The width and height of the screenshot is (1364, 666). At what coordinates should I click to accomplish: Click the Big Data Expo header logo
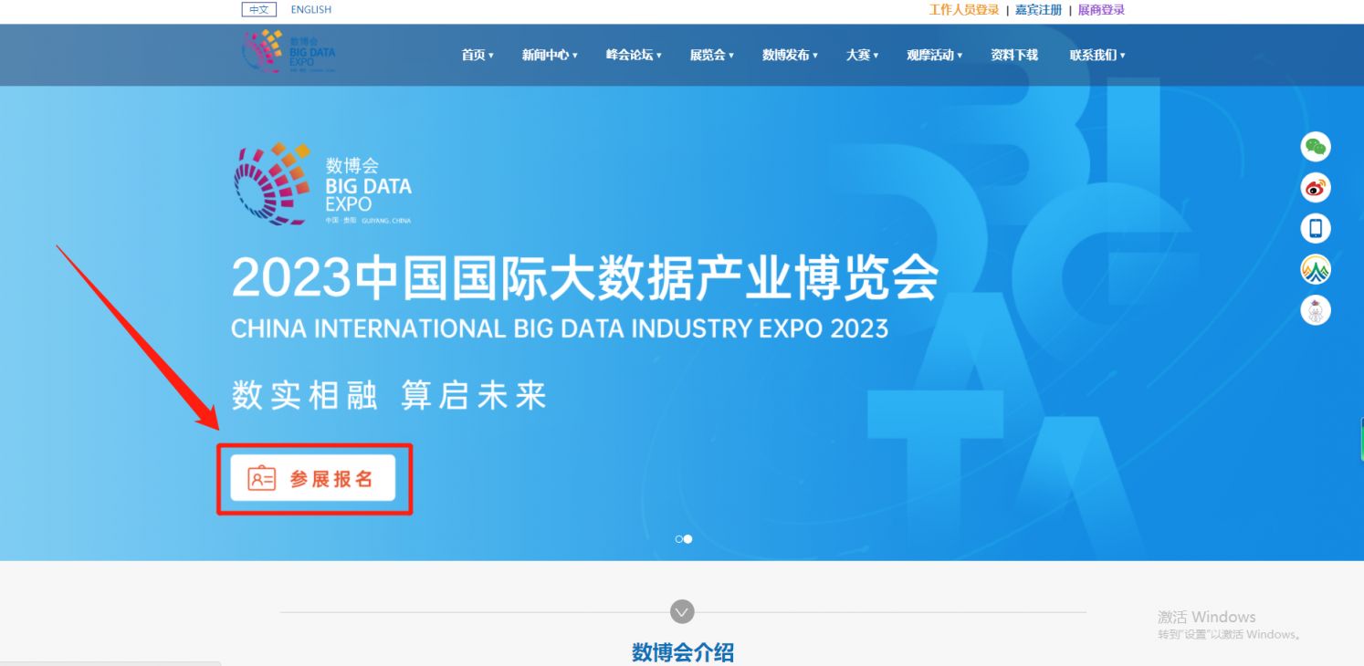click(289, 52)
